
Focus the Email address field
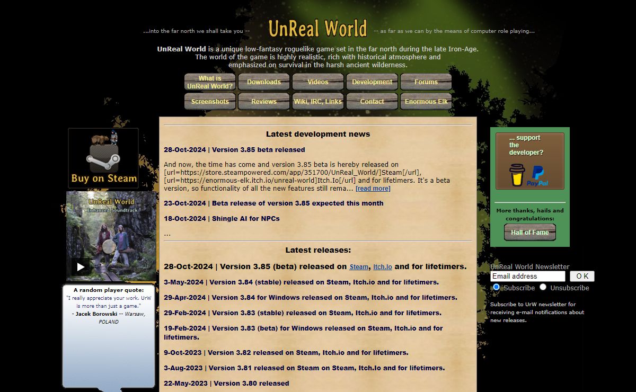(x=528, y=276)
